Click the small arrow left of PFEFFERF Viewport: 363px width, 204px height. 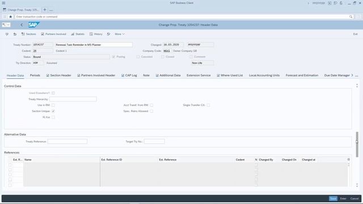pos(308,3)
